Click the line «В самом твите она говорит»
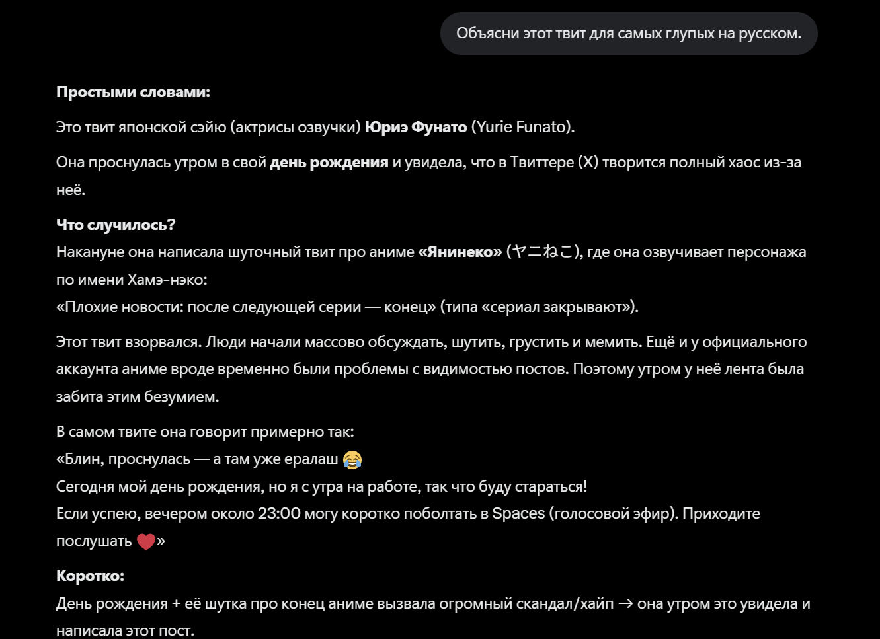The height and width of the screenshot is (639, 880). 205,432
